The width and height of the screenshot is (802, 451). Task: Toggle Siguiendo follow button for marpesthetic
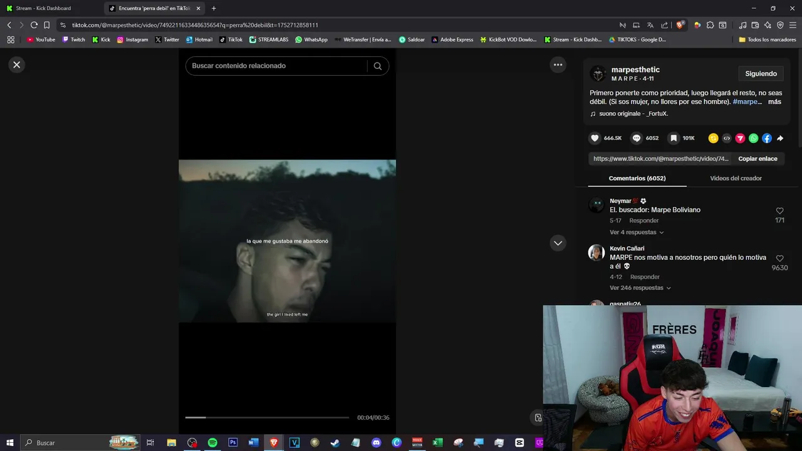761,73
